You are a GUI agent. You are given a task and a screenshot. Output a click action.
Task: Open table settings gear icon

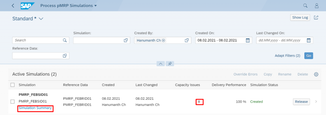click(316, 74)
